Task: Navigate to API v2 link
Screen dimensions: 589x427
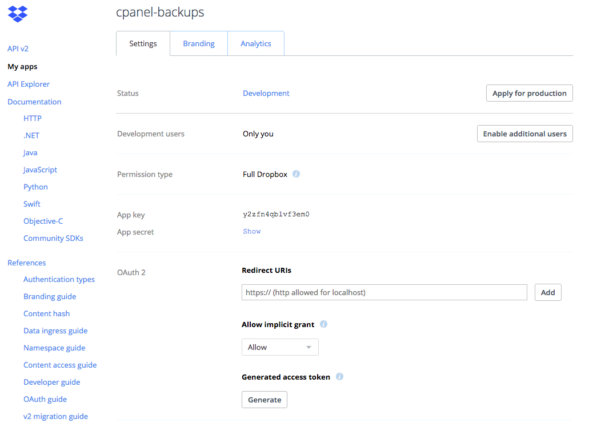Action: 18,49
